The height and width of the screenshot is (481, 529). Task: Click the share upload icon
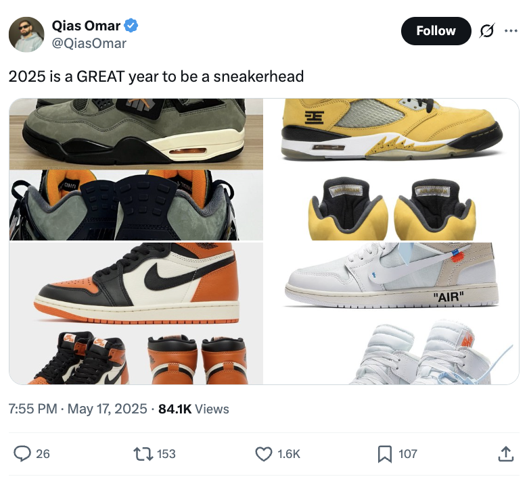coord(505,455)
